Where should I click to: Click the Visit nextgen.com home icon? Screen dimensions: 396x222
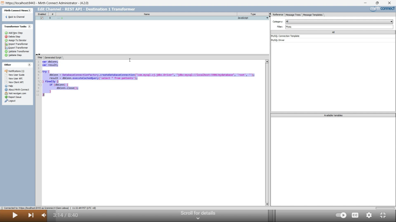click(6, 93)
